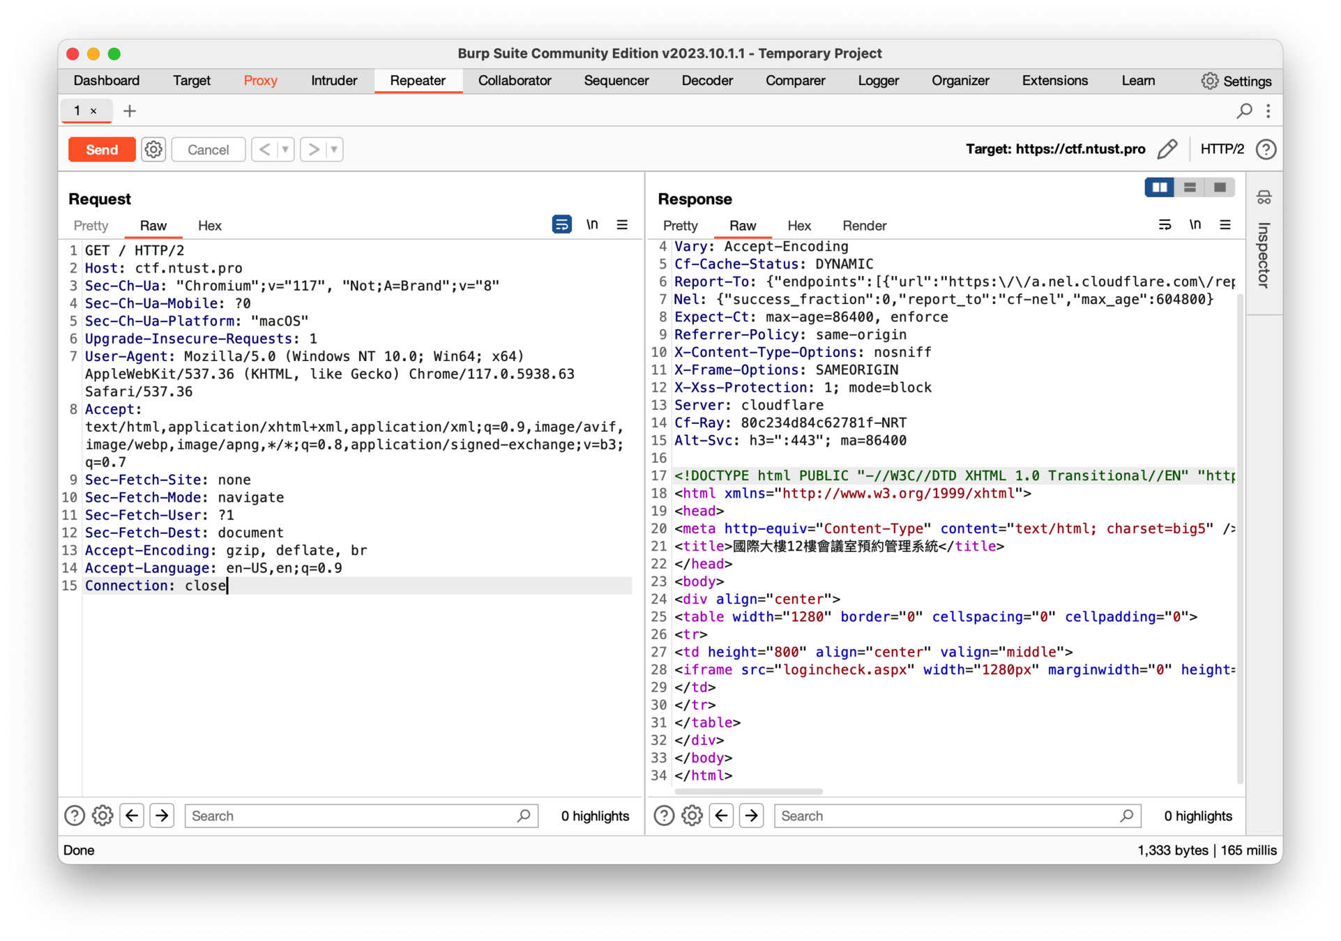Image resolution: width=1341 pixels, height=941 pixels.
Task: Edit target with the pencil icon
Action: 1167,149
